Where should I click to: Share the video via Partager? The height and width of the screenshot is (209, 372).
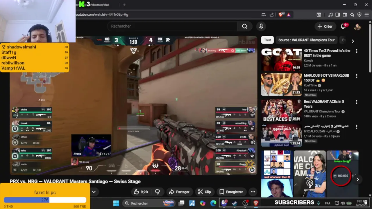[179, 192]
